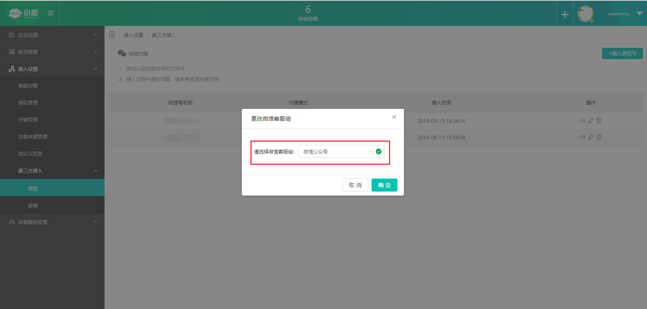Click edit pencil icon in first row
647x309 pixels.
(x=591, y=121)
